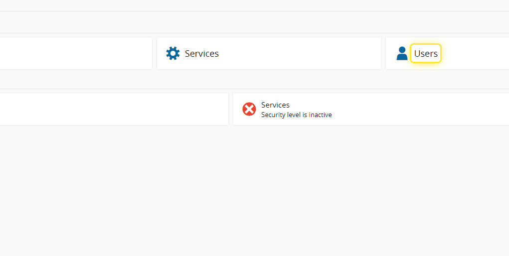Click the word "inactive" in the security message
The height and width of the screenshot is (256, 509).
(x=320, y=115)
